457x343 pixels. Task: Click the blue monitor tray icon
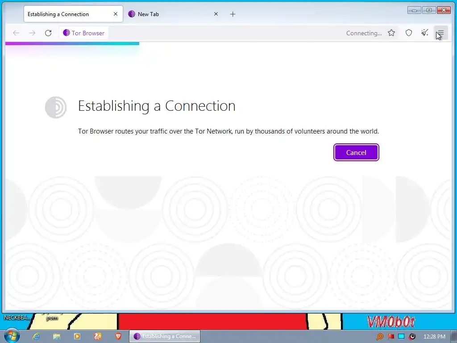point(401,337)
